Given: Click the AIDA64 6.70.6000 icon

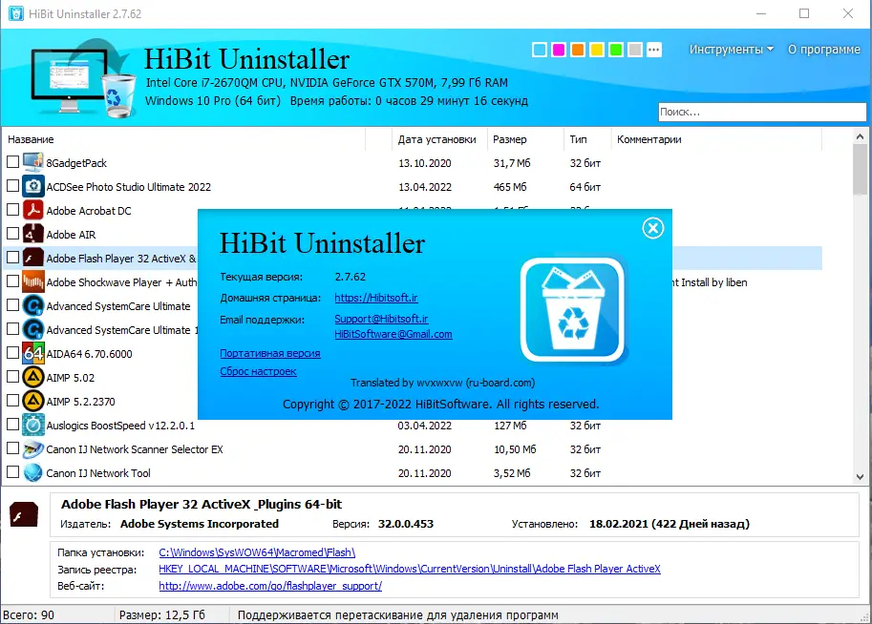Looking at the screenshot, I should point(33,353).
